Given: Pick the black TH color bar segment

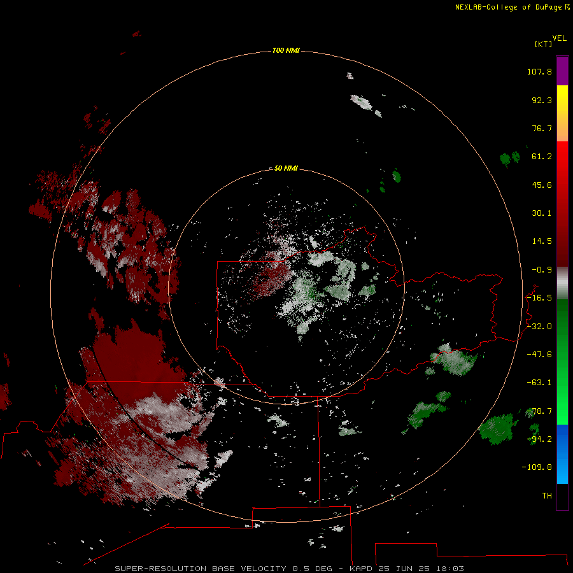Looking at the screenshot, I should click(x=562, y=496).
